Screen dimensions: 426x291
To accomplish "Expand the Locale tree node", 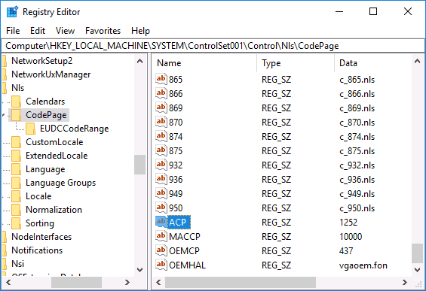I will (x=4, y=196).
